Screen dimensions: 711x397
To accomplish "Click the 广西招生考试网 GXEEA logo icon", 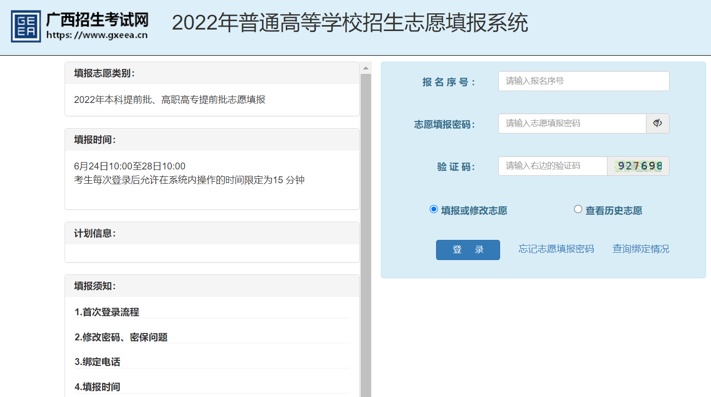I will click(x=26, y=27).
